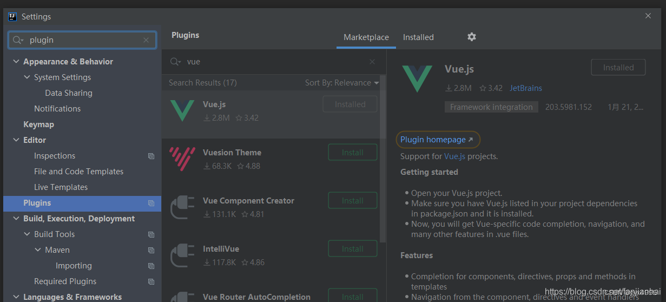Screen dimensions: 666x302
Task: Open Plugin homepage link
Action: coord(437,140)
